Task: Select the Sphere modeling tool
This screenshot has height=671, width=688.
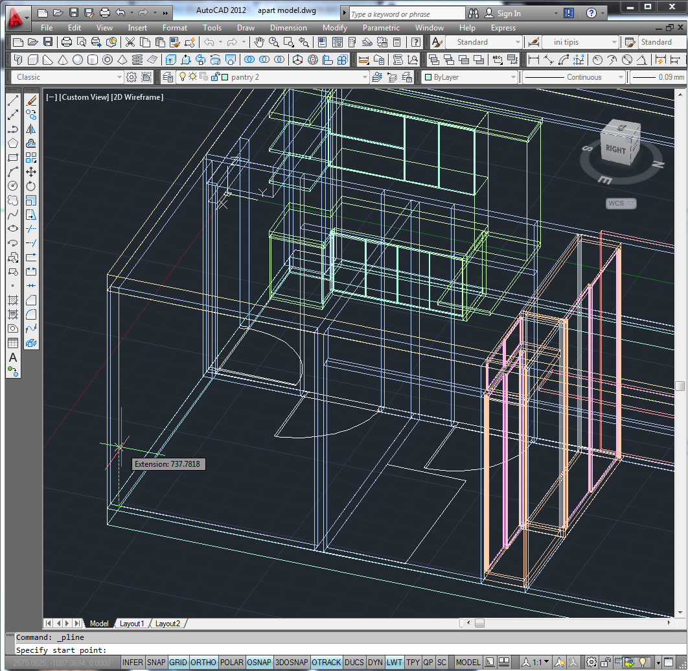Action: pyautogui.click(x=78, y=60)
